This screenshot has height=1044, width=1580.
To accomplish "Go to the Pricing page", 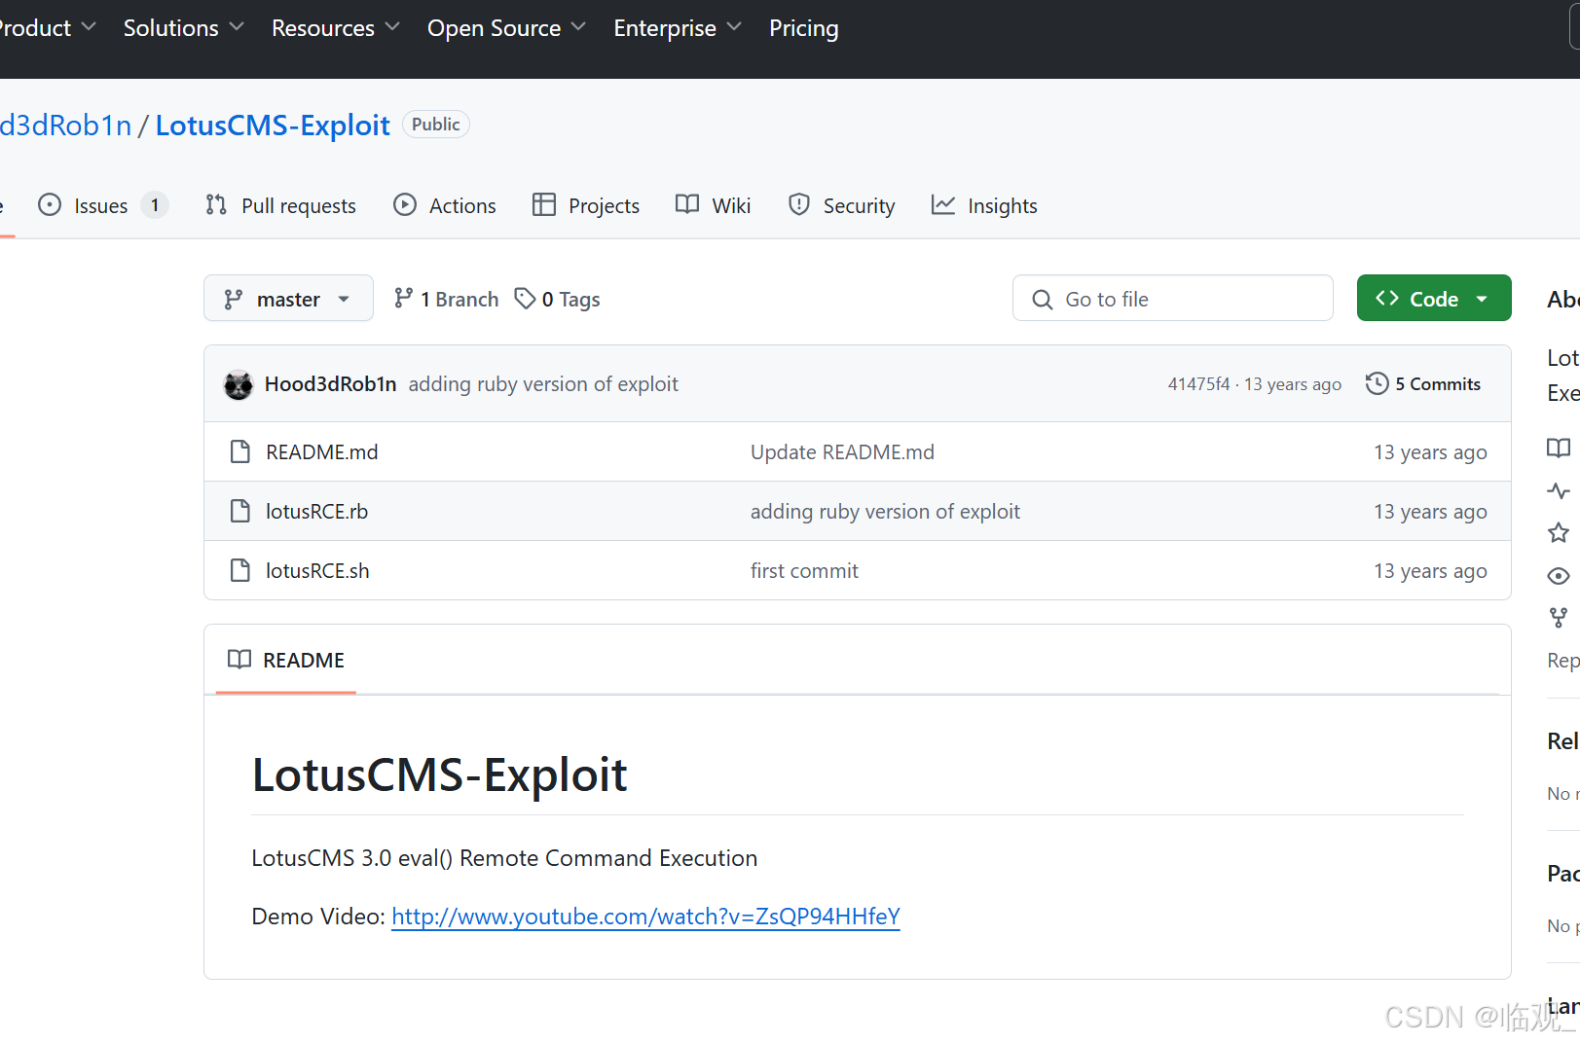I will click(x=803, y=28).
